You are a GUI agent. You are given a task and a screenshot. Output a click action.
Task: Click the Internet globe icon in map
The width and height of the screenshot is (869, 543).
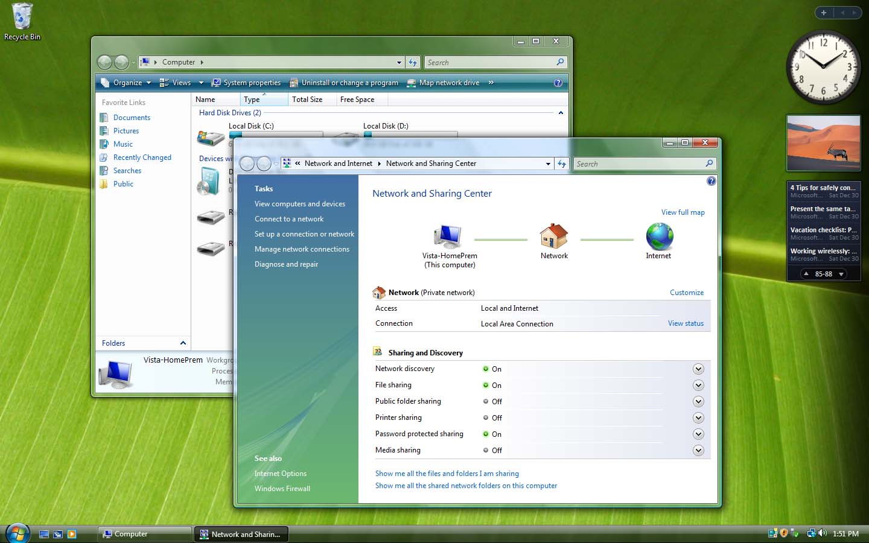[659, 236]
